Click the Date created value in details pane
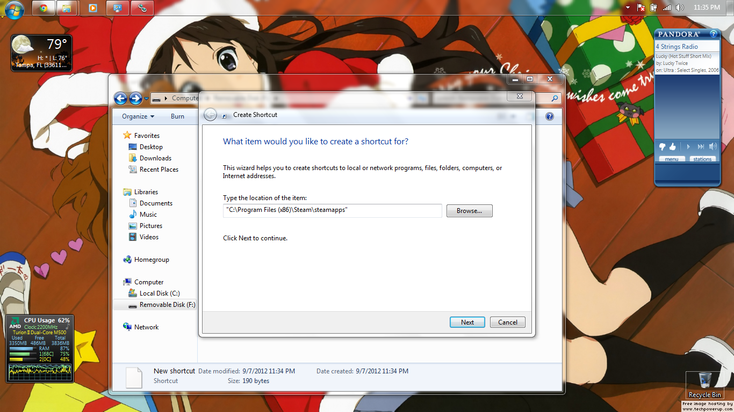This screenshot has width=734, height=412. (x=382, y=371)
